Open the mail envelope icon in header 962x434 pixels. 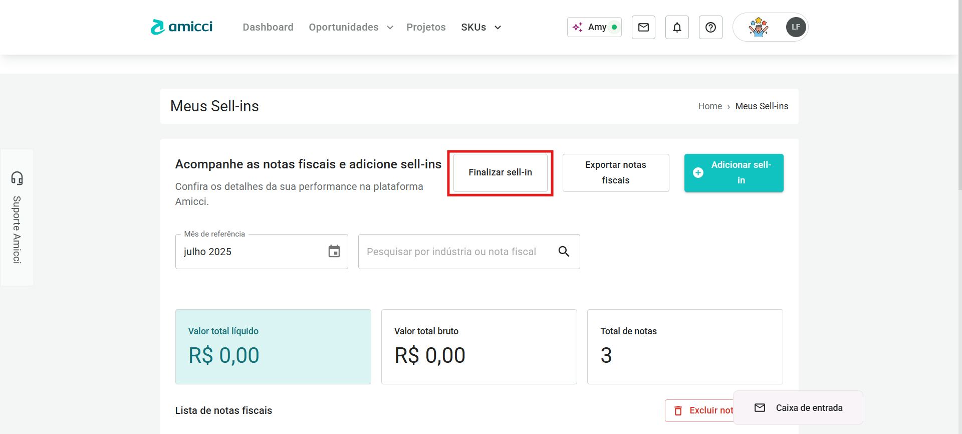[x=643, y=27]
